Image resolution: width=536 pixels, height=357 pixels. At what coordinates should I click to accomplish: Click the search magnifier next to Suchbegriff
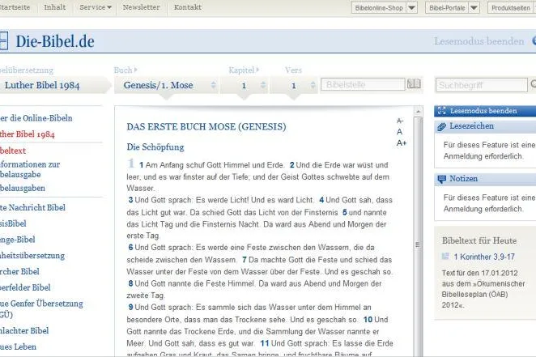(x=534, y=84)
